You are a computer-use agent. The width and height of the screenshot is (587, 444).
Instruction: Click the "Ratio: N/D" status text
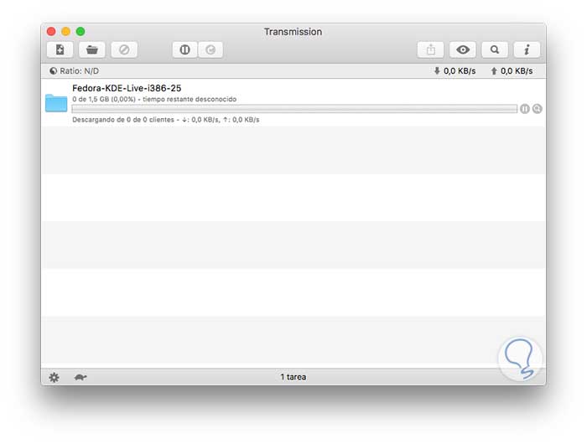pyautogui.click(x=80, y=71)
